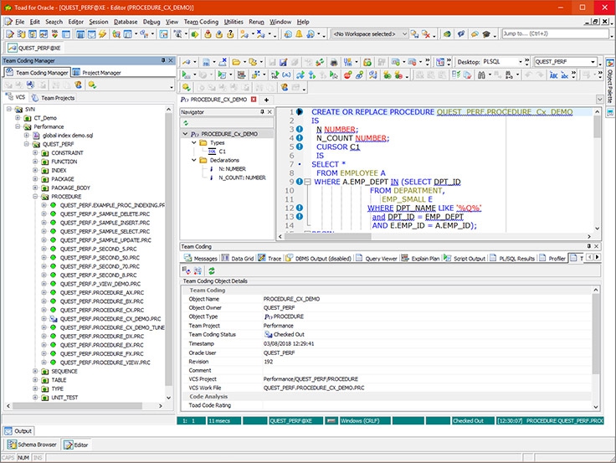Collapse the fold marker at line 9
This screenshot has height=463, width=616.
(308, 182)
